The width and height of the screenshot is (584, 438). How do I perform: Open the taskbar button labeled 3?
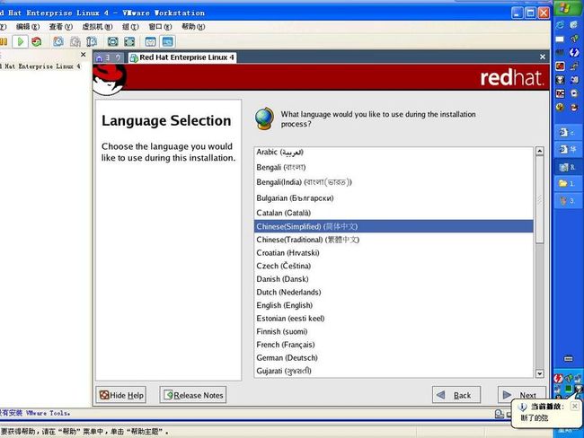(567, 201)
